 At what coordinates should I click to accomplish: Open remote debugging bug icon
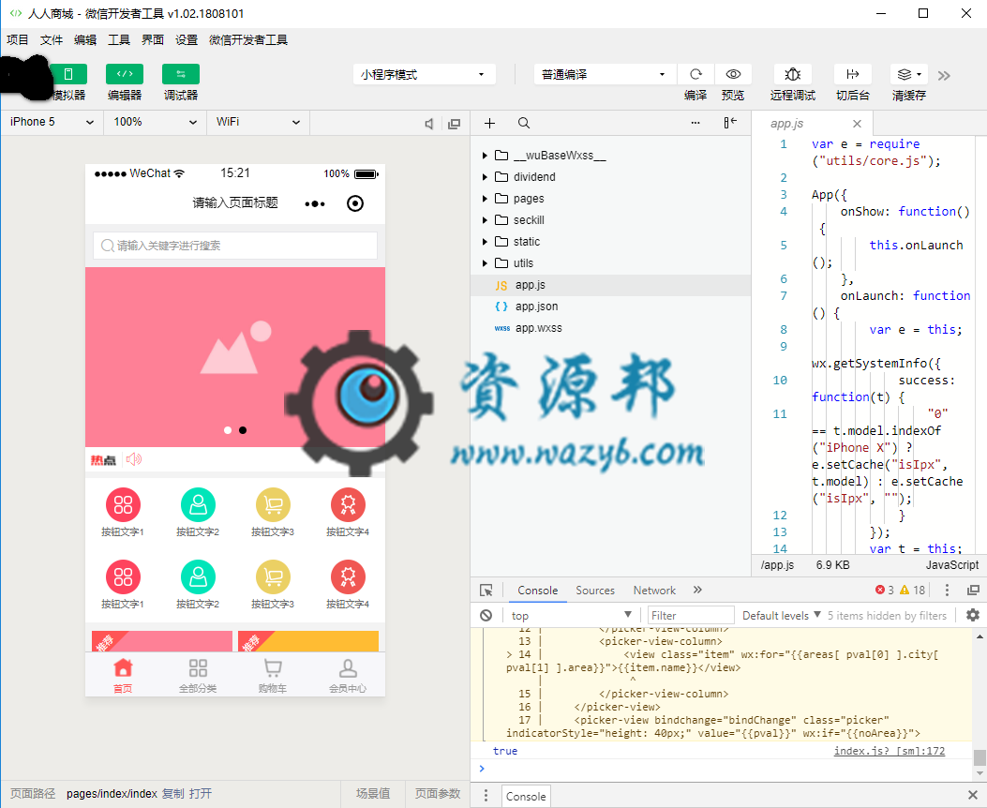[x=792, y=74]
